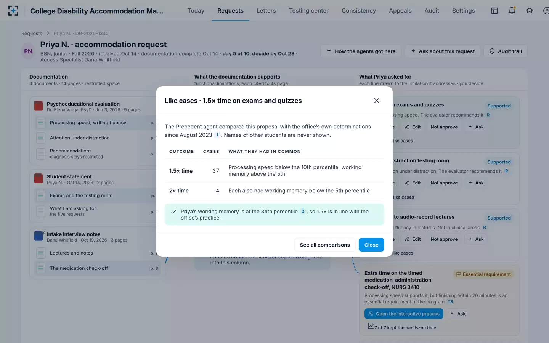Click Edit in the exams and quizzes card

point(413,127)
